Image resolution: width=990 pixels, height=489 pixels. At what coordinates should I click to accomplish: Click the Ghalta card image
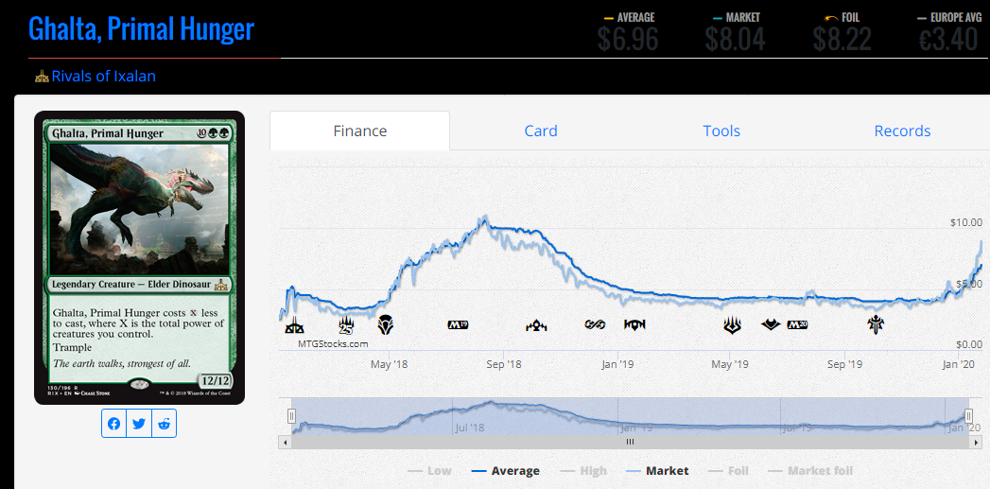tap(140, 258)
